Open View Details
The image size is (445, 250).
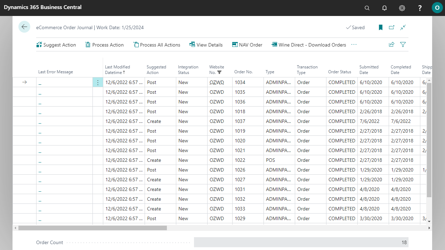(206, 45)
